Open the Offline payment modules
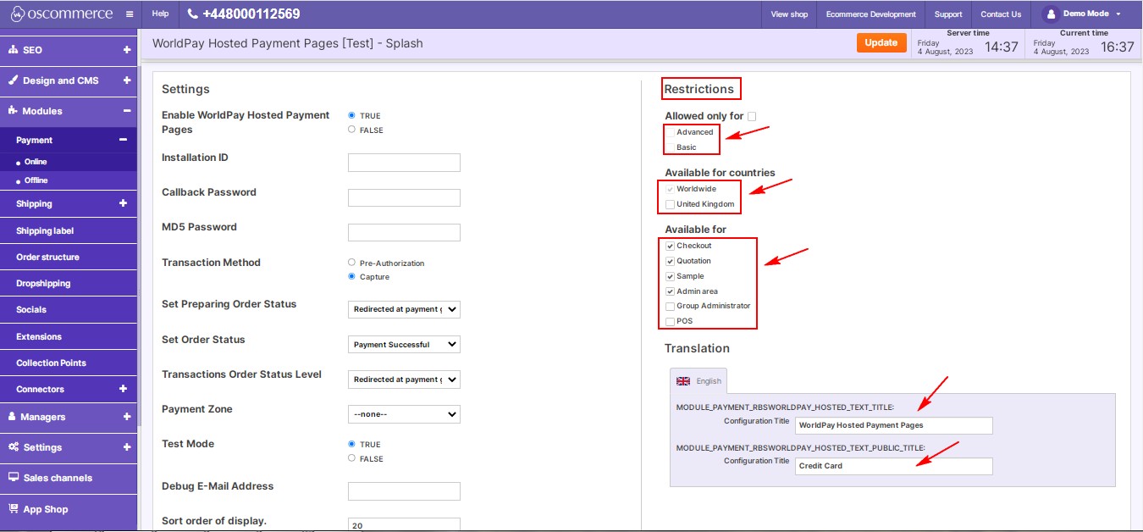 [x=36, y=180]
